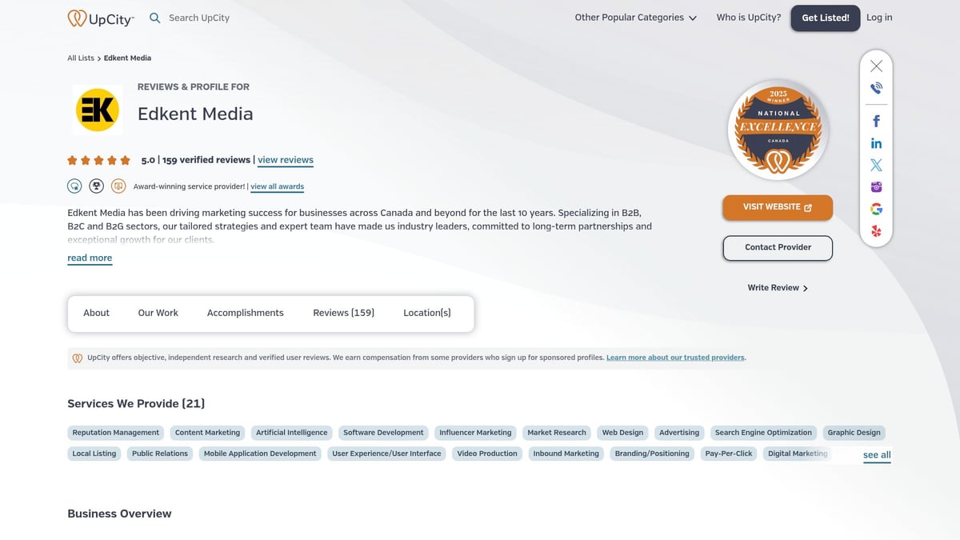Click the 'Business Overview' heading
This screenshot has width=960, height=540.
point(119,514)
